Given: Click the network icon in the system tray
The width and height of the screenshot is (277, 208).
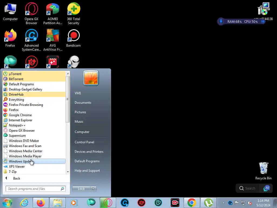Looking at the screenshot, I should click(243, 203).
